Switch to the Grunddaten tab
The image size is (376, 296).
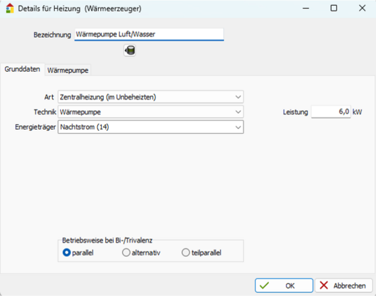click(x=22, y=69)
